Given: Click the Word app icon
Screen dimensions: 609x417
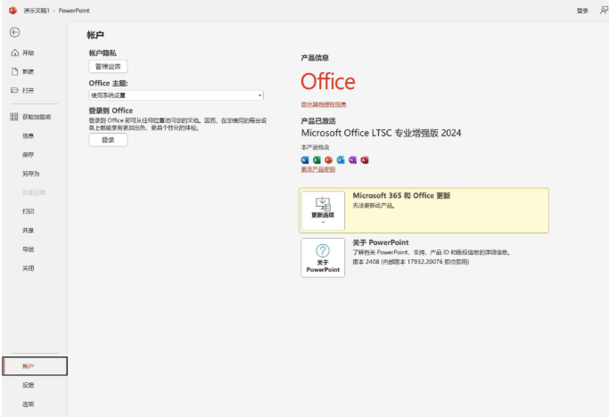Looking at the screenshot, I should point(305,160).
